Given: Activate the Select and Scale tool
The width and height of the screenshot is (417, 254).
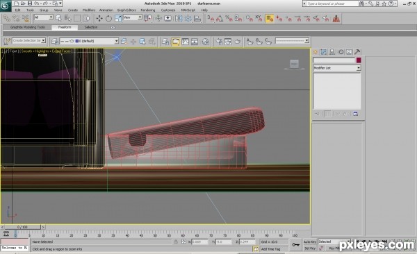Looking at the screenshot, I should [118, 18].
